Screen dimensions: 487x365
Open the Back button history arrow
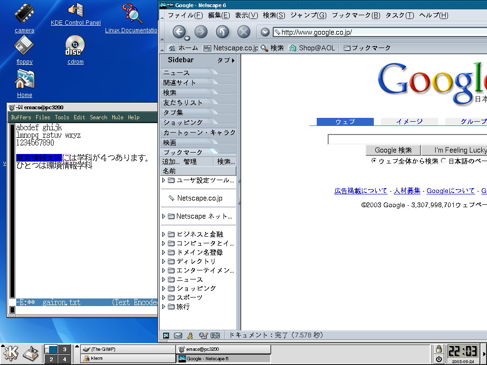(187, 38)
